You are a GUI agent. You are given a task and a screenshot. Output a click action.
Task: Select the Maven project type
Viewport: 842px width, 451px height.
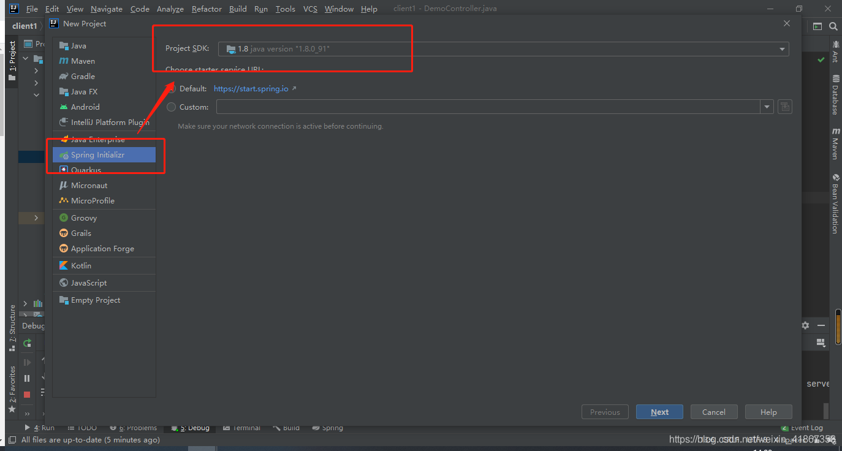(x=104, y=61)
